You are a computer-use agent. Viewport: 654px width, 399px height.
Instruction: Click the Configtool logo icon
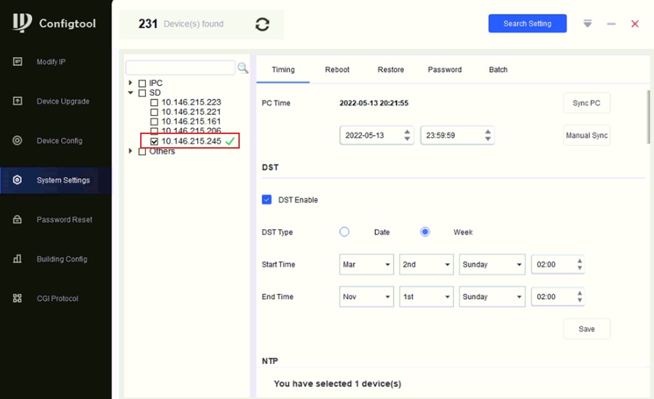(x=22, y=23)
